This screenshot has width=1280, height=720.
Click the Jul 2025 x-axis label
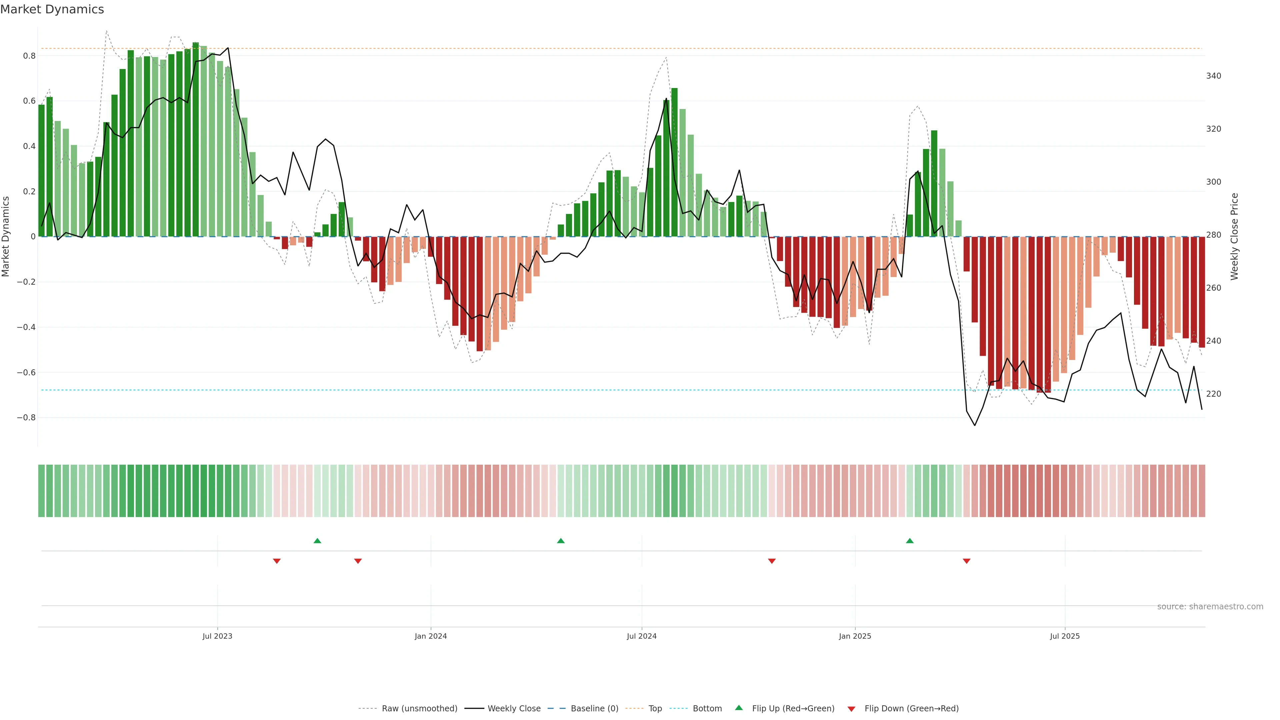point(1065,636)
